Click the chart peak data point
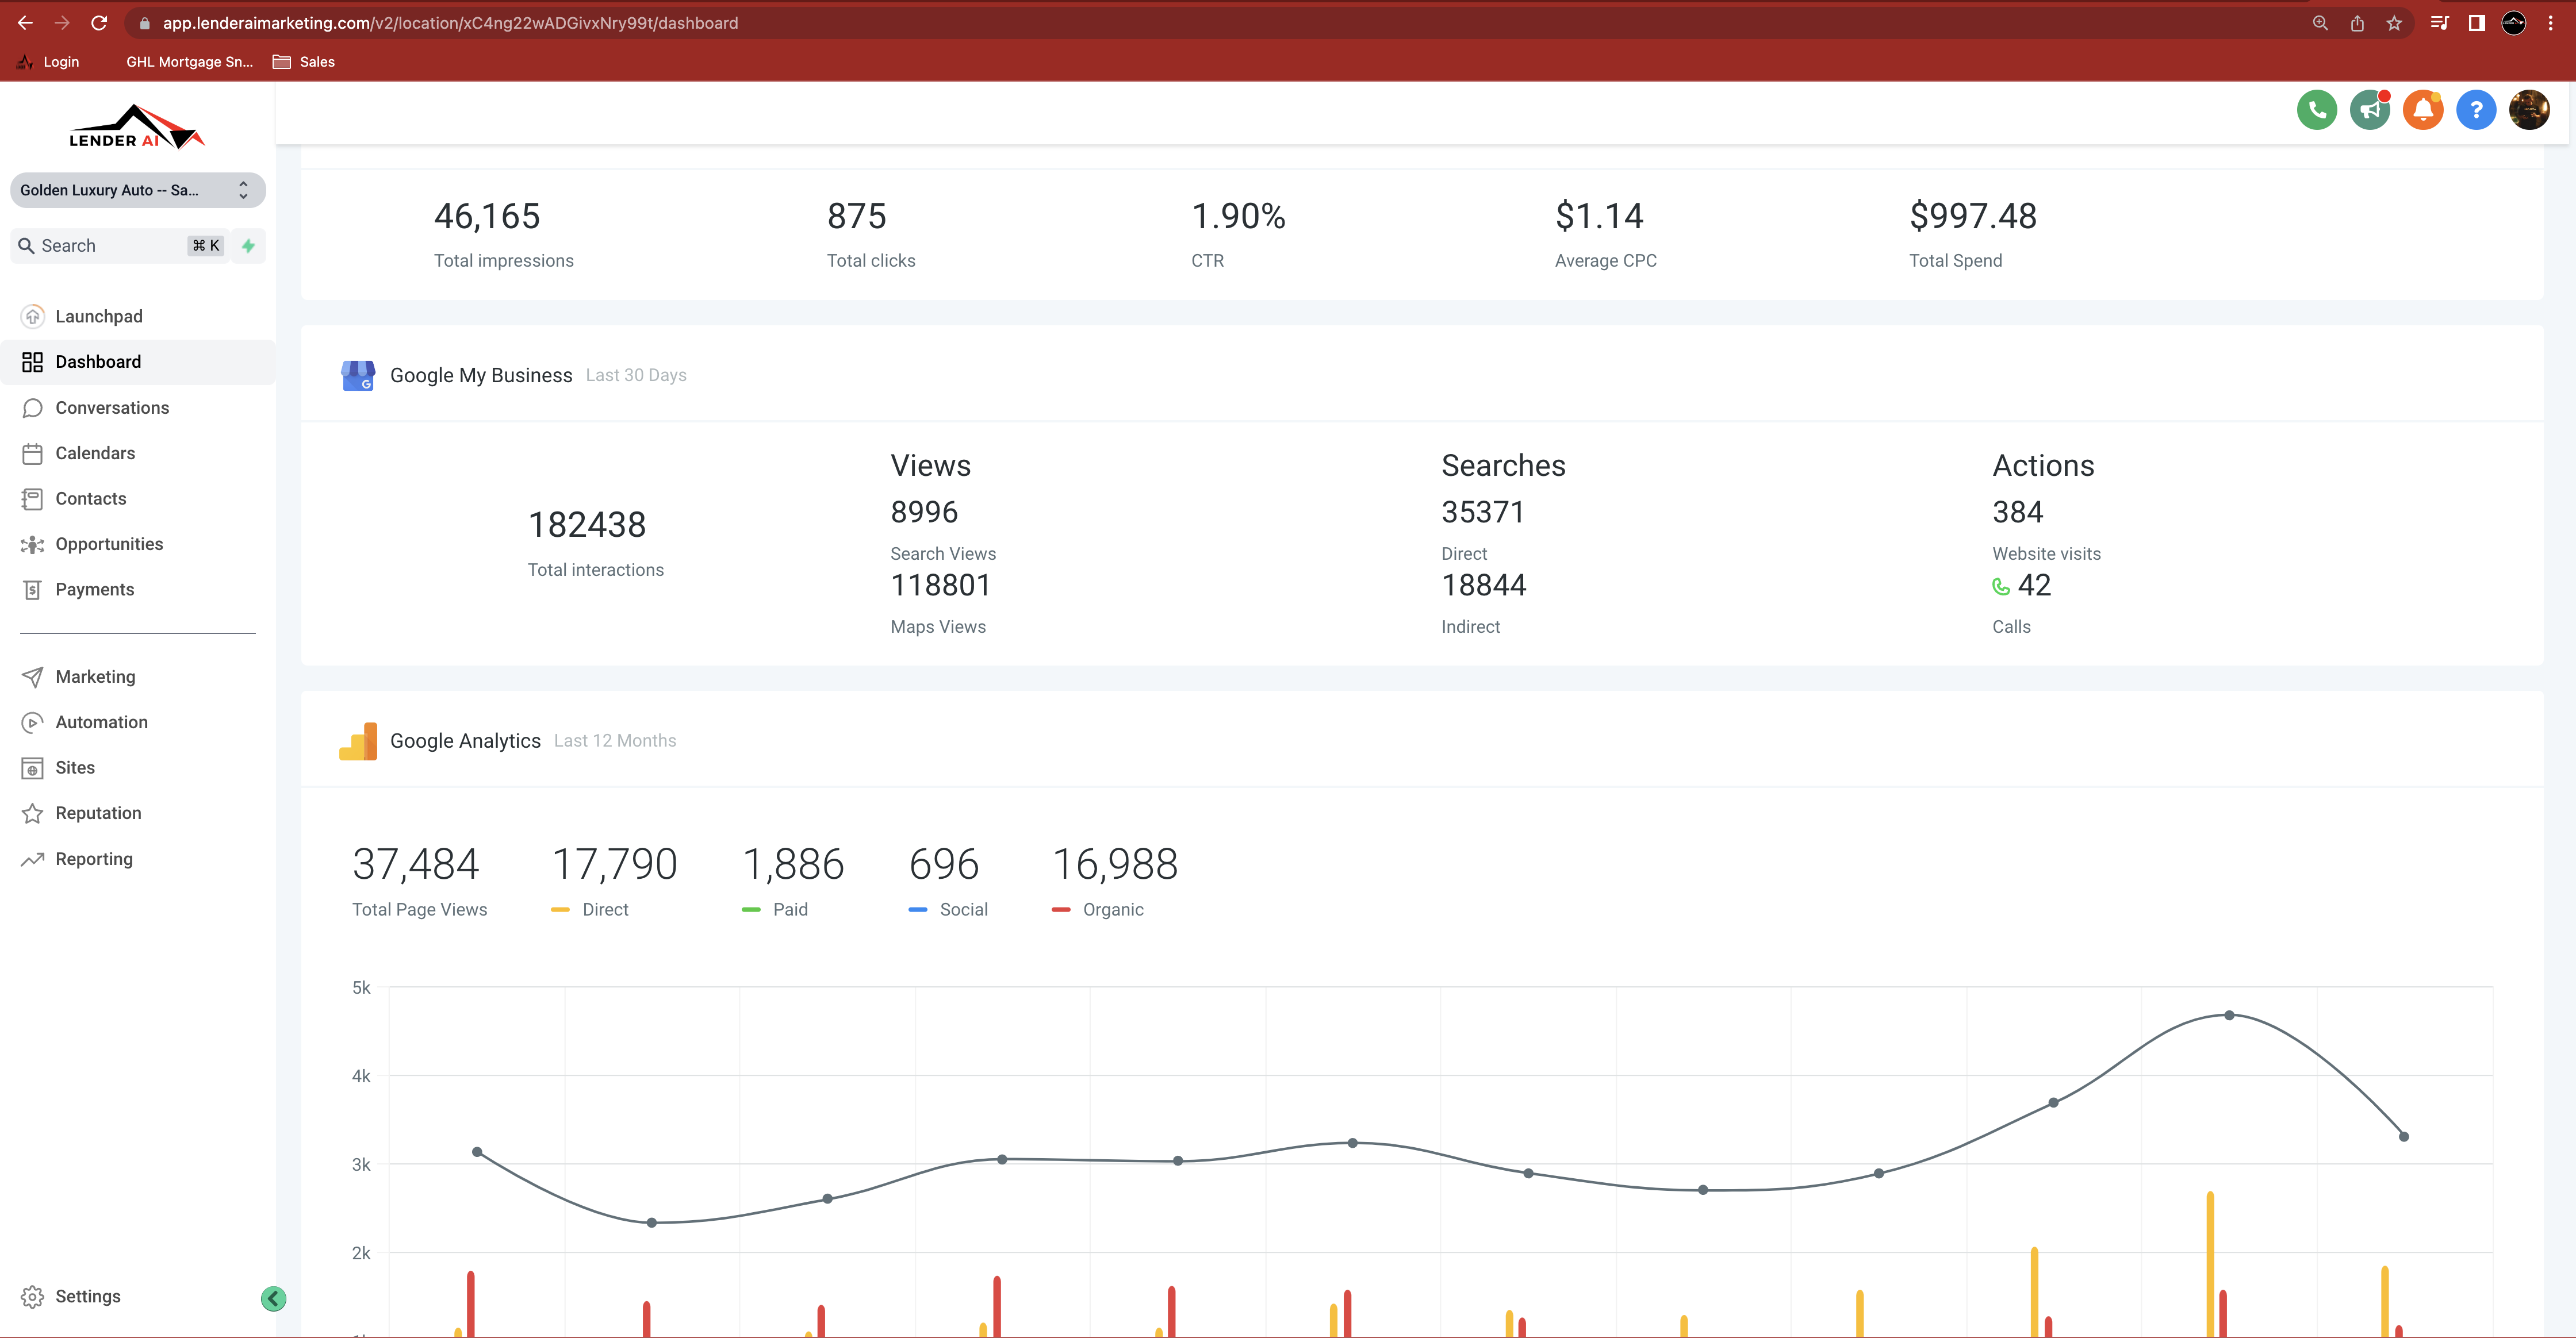This screenshot has height=1338, width=2576. (2229, 1015)
